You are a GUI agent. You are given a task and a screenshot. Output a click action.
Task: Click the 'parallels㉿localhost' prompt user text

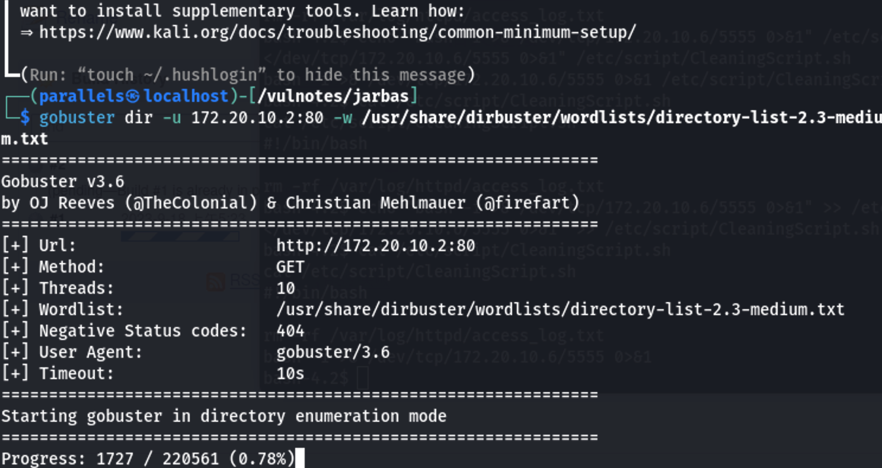[134, 96]
